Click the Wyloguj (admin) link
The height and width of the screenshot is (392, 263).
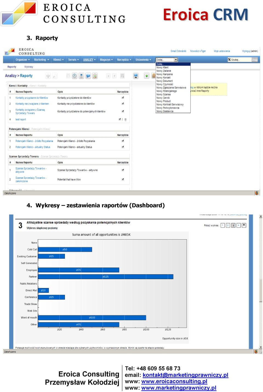pos(250,51)
